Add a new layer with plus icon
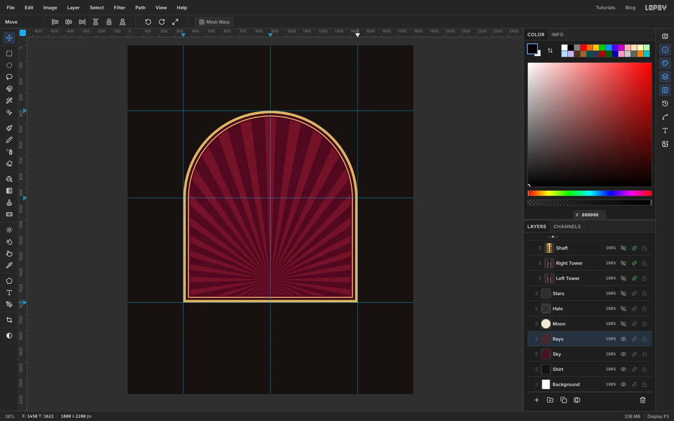This screenshot has width=674, height=421. [537, 400]
